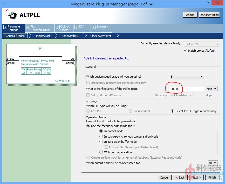This screenshot has height=184, width=225.
Task: Open the device family dropdown
Action: (x=202, y=44)
